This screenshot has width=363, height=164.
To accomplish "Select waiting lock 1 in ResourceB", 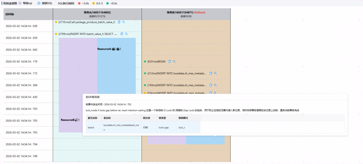I will pyautogui.click(x=77, y=120).
